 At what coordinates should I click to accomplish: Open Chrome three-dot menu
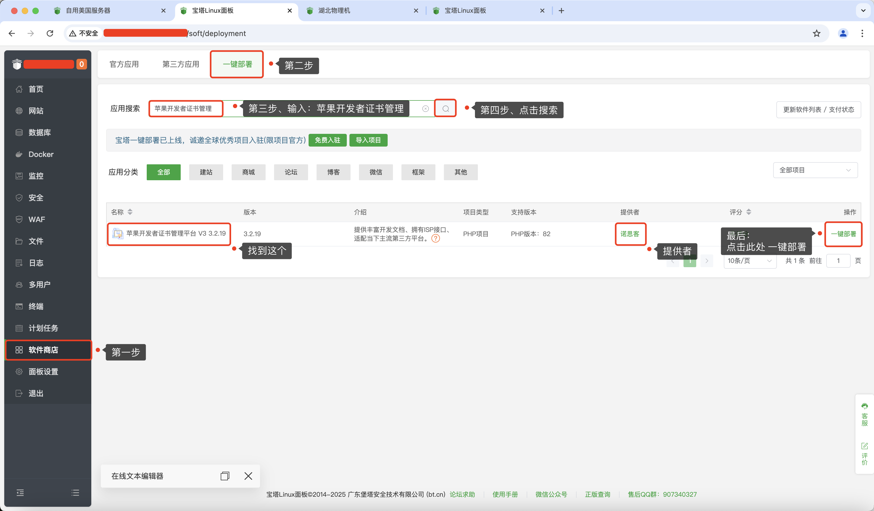coord(862,33)
